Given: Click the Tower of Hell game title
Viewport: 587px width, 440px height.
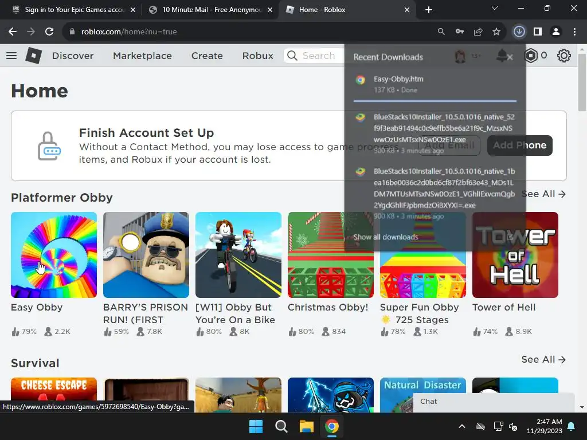Looking at the screenshot, I should click(504, 307).
